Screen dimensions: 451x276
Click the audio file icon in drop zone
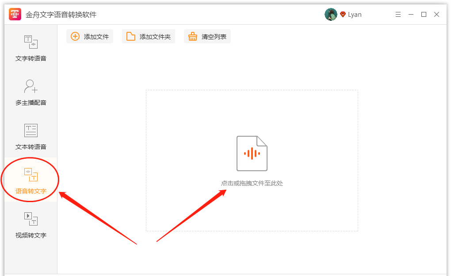click(x=252, y=153)
